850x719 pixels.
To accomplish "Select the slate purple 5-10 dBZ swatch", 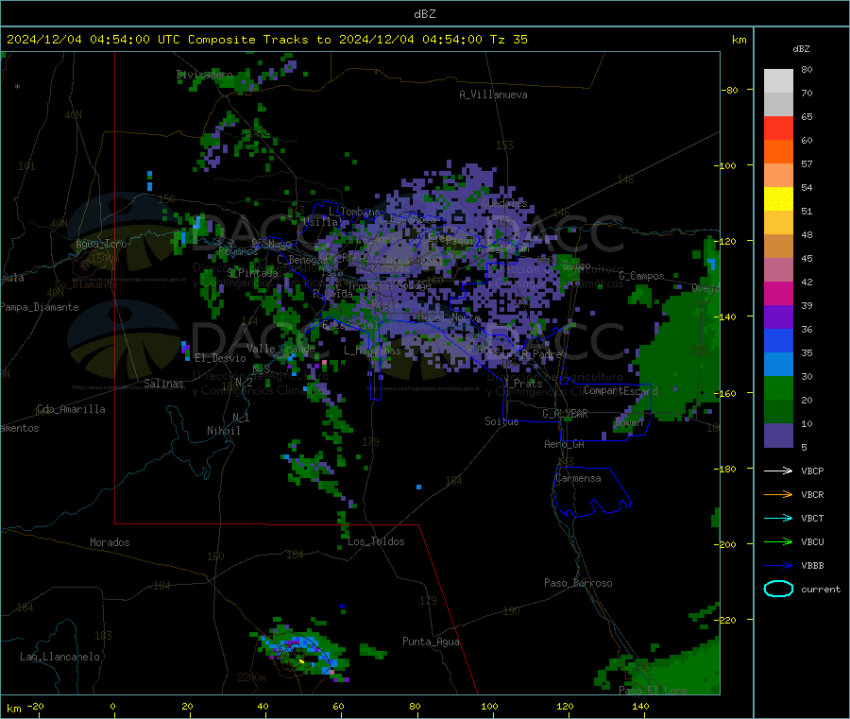I will 778,436.
